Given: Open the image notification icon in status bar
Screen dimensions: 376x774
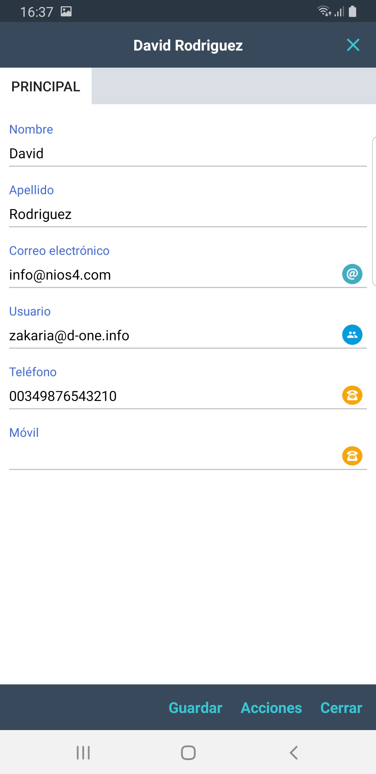Looking at the screenshot, I should click(66, 12).
